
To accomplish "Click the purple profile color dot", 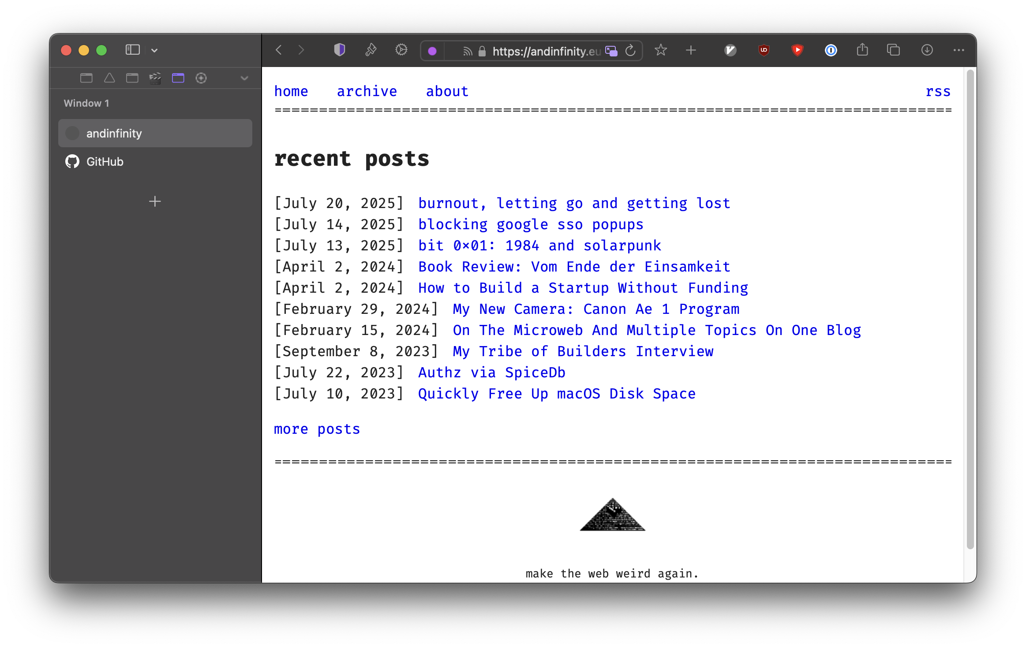I will point(432,51).
